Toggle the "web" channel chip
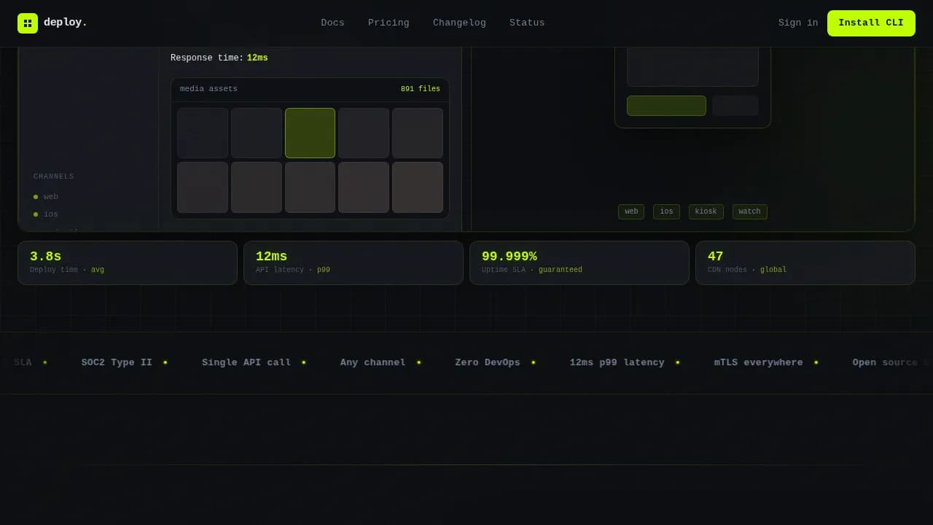 point(631,211)
